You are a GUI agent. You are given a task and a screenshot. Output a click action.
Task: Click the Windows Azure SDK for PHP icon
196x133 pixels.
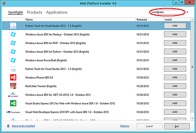pos(13,43)
